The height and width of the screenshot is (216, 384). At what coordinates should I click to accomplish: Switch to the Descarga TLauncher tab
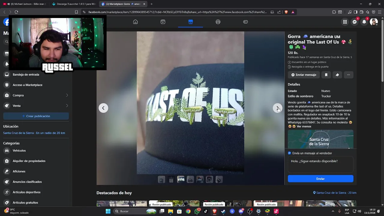tap(74, 4)
